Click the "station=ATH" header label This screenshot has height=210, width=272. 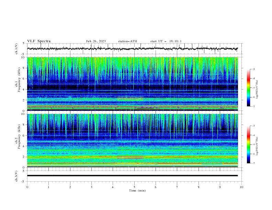pyautogui.click(x=127, y=41)
